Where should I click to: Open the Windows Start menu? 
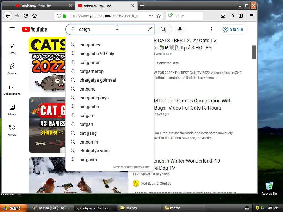(13, 208)
